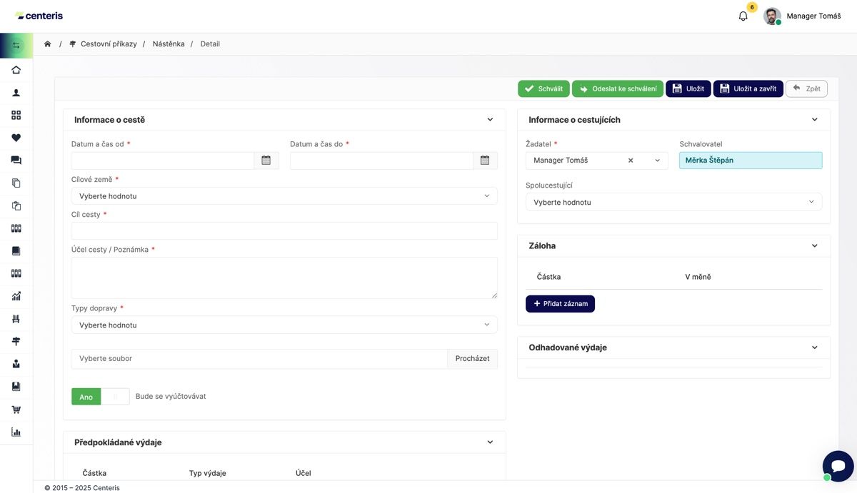Open the chat support bubble widget
857x493 pixels.
[838, 467]
